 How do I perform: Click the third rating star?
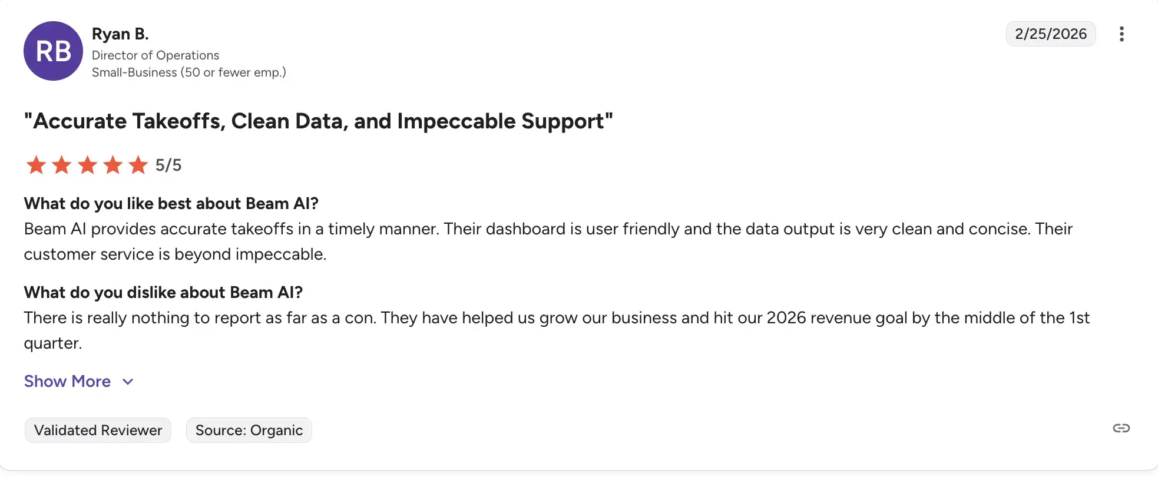click(87, 165)
